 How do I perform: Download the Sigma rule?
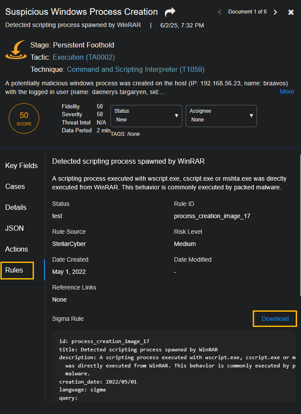point(275,319)
